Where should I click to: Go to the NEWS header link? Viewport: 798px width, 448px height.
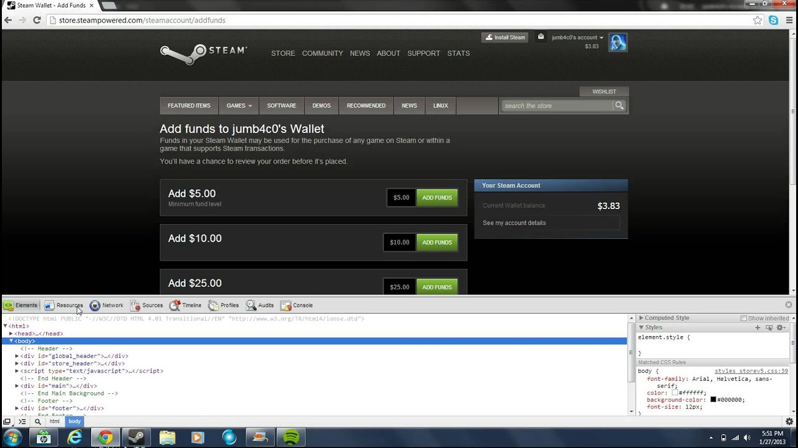click(x=360, y=54)
